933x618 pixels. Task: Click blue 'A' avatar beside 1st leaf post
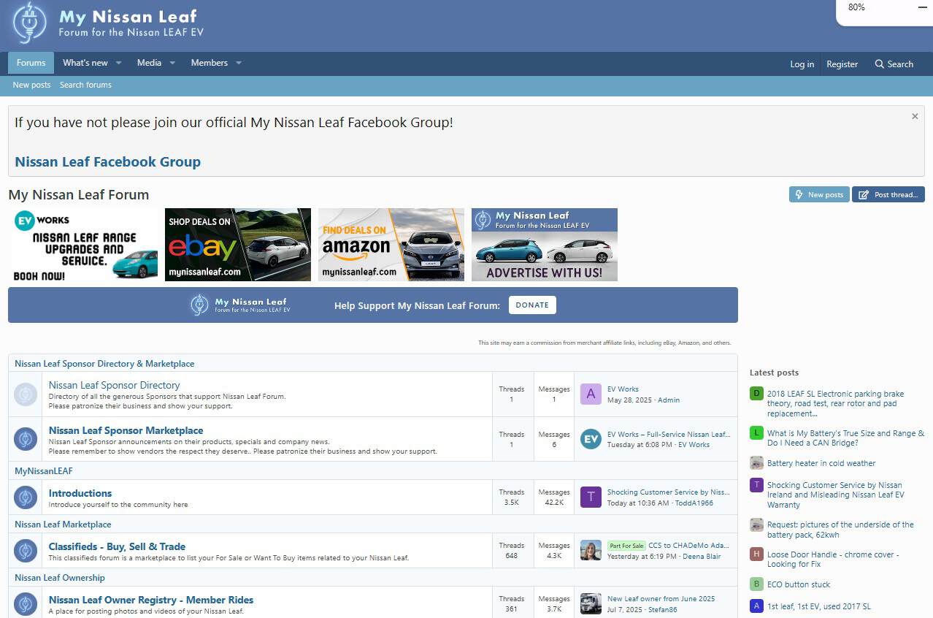click(756, 606)
